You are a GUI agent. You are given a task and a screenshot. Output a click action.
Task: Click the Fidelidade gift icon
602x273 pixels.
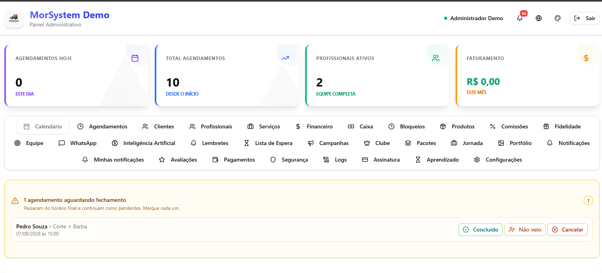546,126
